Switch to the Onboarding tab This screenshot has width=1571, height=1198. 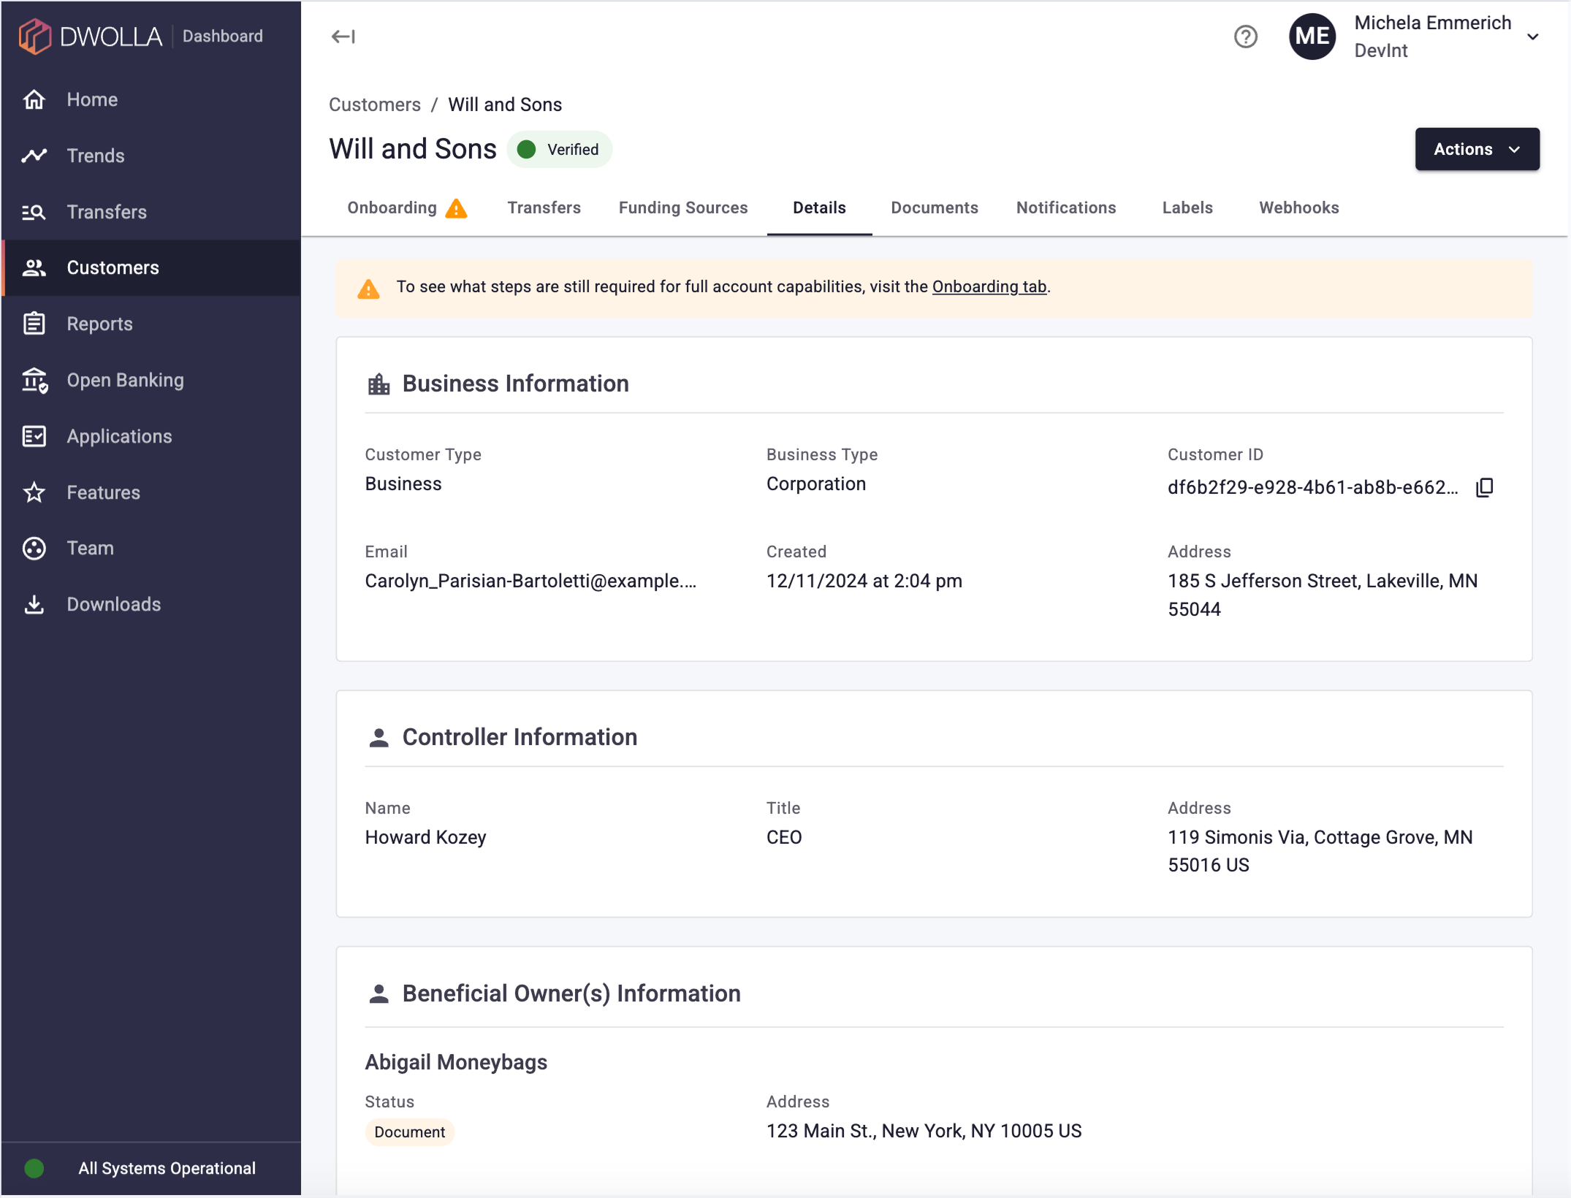pos(406,208)
